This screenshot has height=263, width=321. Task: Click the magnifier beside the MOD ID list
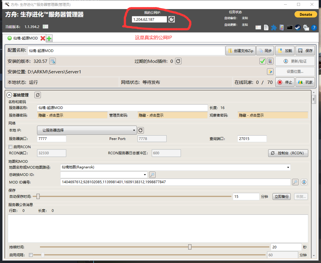pos(295,182)
